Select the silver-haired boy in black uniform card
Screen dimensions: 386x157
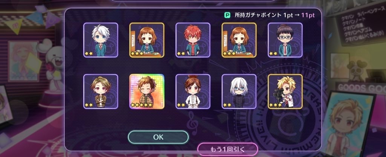(x=239, y=91)
